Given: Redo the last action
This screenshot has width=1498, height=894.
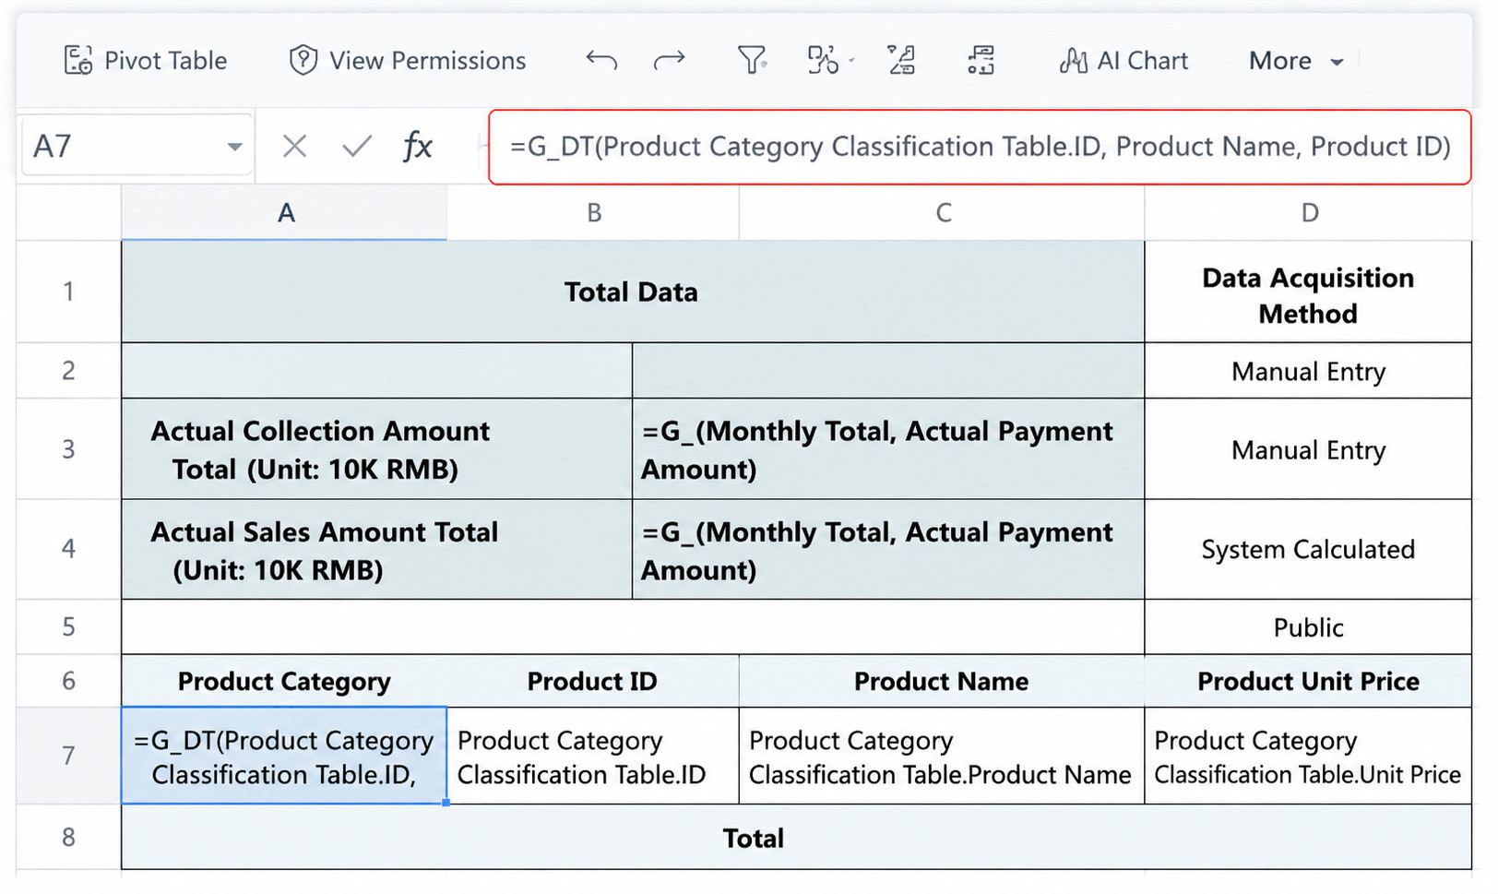Looking at the screenshot, I should [x=669, y=61].
